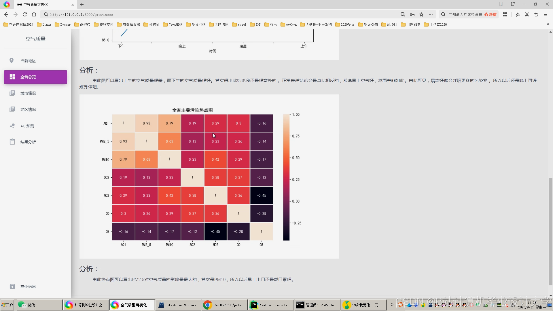The width and height of the screenshot is (553, 311).
Task: Click the 全省总览 dashboard grid icon
Action: point(12,77)
